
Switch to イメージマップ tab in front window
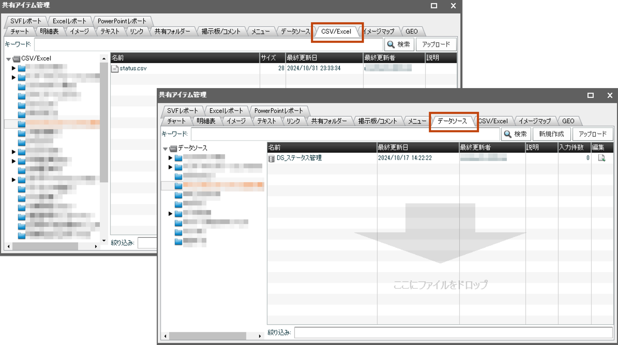(x=535, y=121)
